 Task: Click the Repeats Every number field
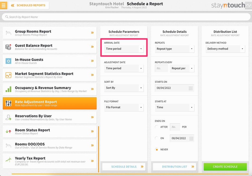[161, 68]
